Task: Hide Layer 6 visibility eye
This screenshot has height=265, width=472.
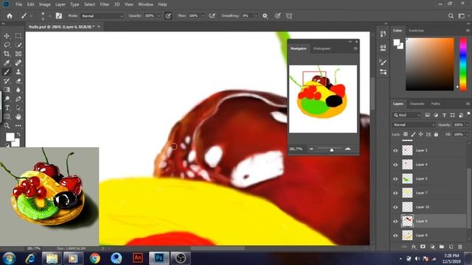Action: coord(395,221)
